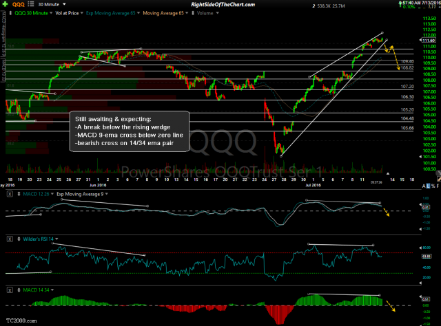Click the 538.3K volume readout

[x=323, y=6]
